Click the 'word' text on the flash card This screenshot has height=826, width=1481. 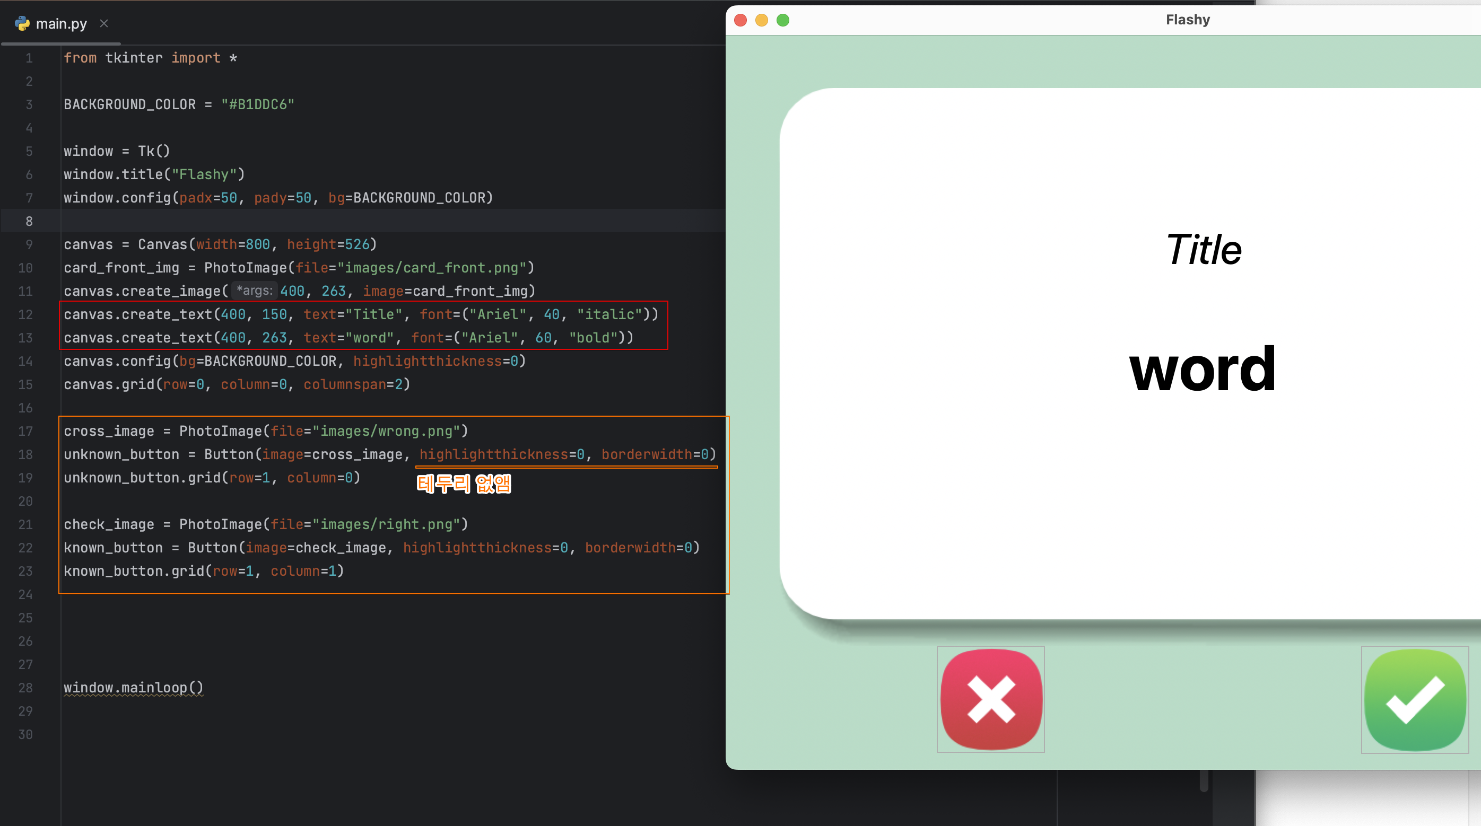1202,368
